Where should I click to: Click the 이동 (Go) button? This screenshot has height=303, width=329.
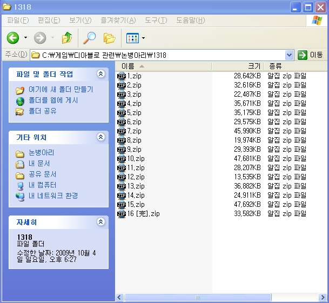click(310, 55)
